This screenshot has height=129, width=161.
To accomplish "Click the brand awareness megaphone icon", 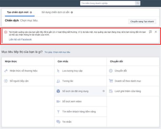I will click(6, 71).
